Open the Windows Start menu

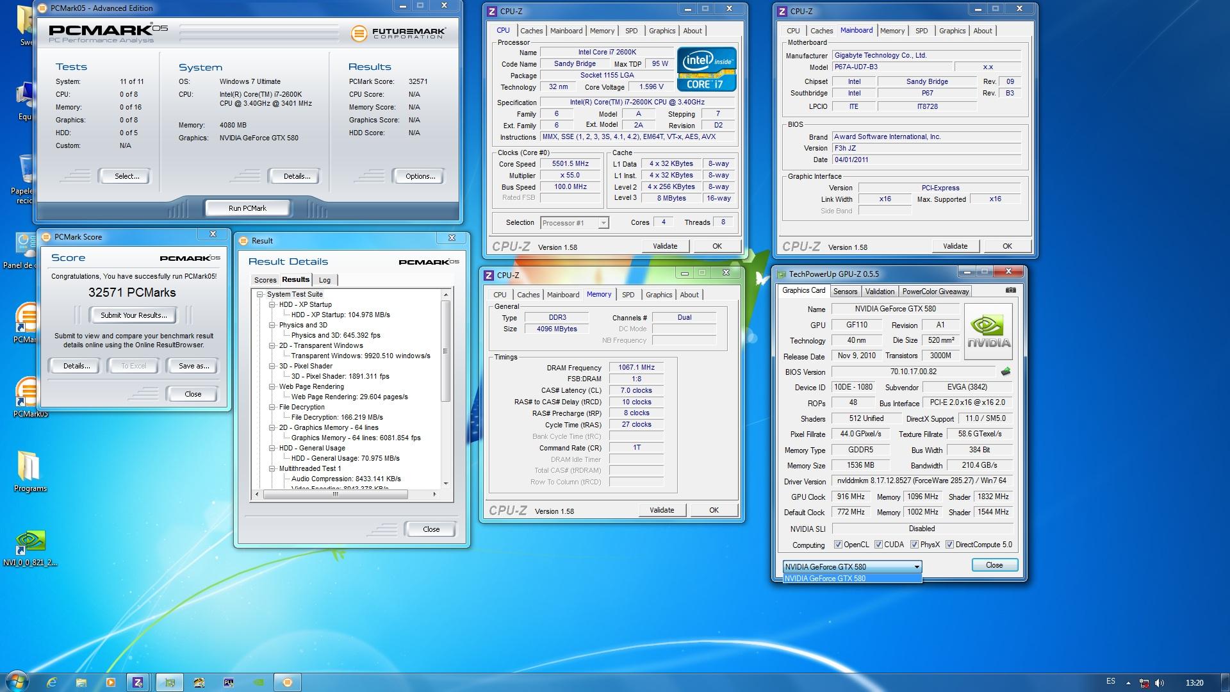(x=17, y=682)
